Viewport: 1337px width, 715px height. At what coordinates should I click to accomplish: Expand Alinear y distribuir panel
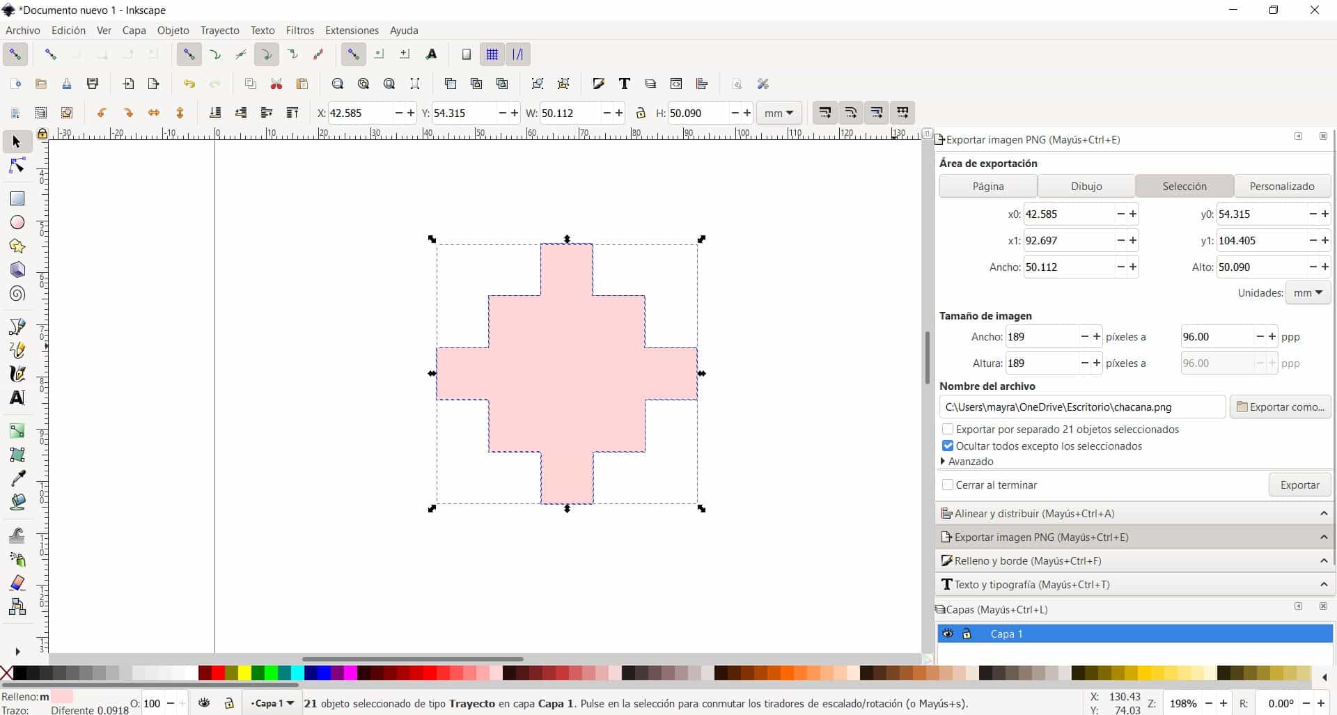click(x=1134, y=513)
